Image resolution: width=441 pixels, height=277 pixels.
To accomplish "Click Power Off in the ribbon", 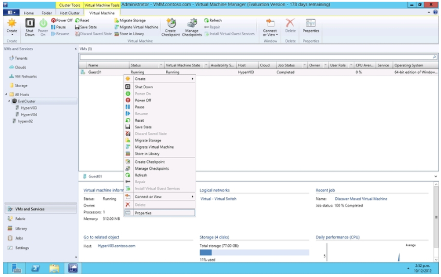I will tap(61, 20).
